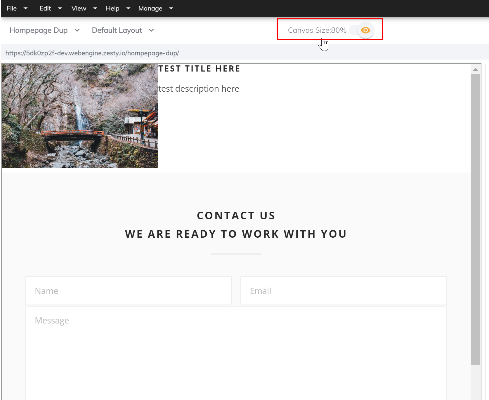Open the Edit menu

[x=45, y=8]
